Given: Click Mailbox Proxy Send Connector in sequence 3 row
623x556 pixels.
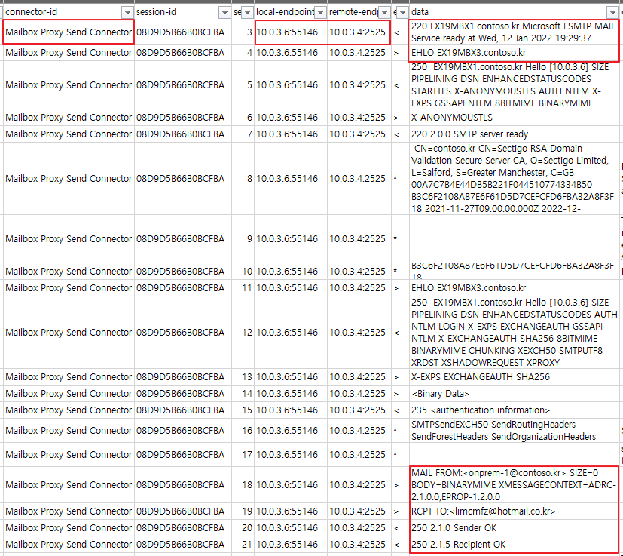Looking at the screenshot, I should (69, 32).
